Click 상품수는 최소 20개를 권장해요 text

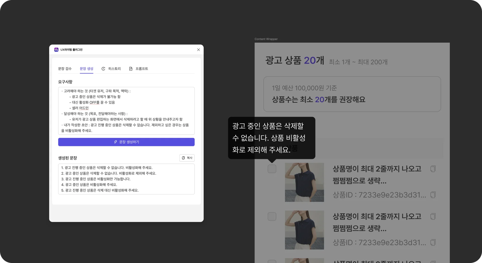pyautogui.click(x=319, y=100)
